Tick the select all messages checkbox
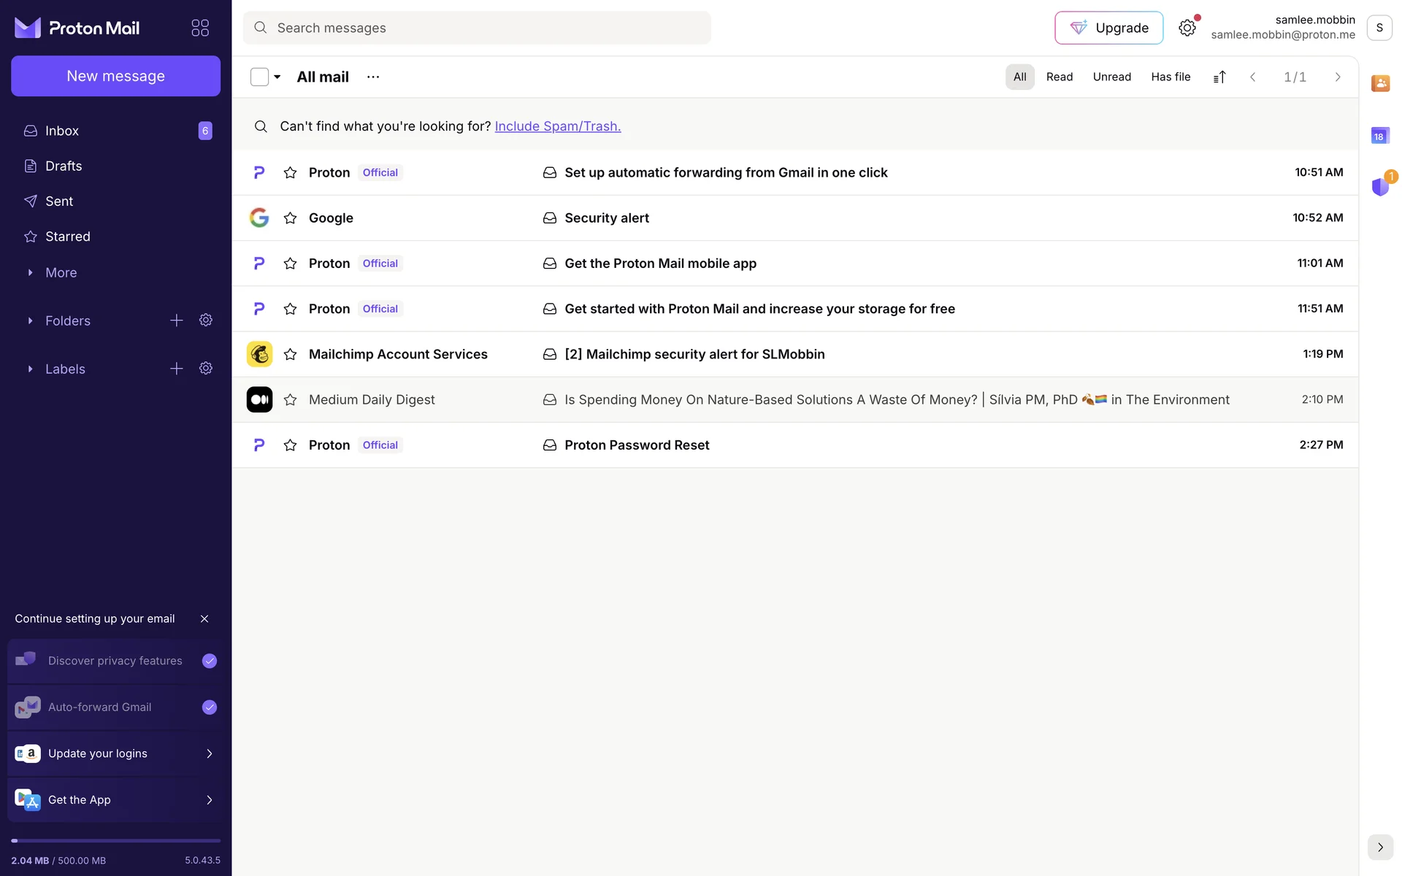1402x876 pixels. pyautogui.click(x=259, y=77)
